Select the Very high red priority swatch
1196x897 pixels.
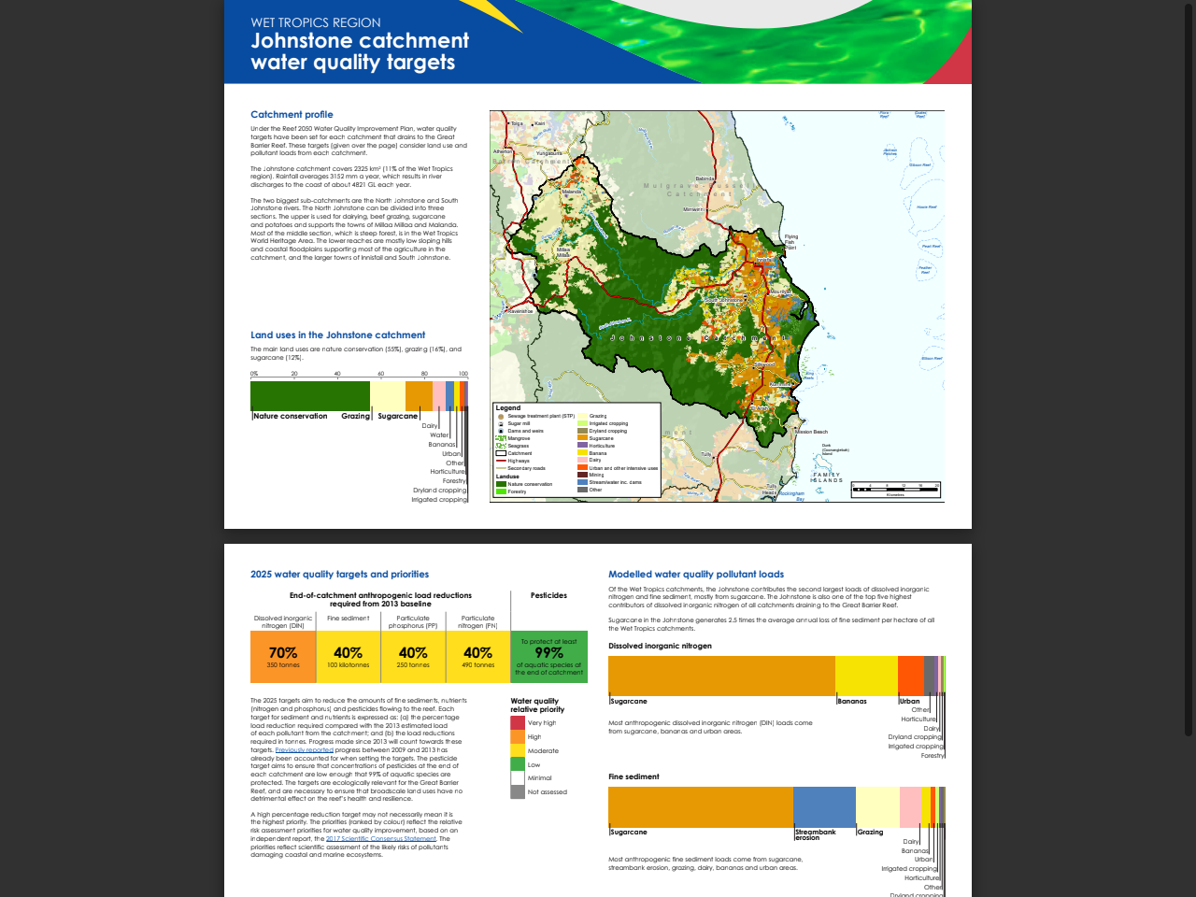[x=518, y=722]
